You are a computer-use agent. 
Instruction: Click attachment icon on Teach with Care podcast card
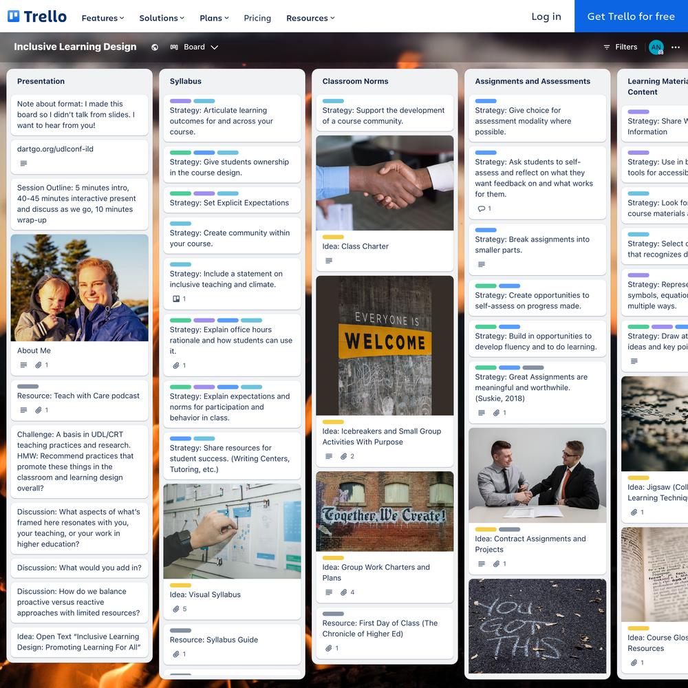(x=39, y=410)
